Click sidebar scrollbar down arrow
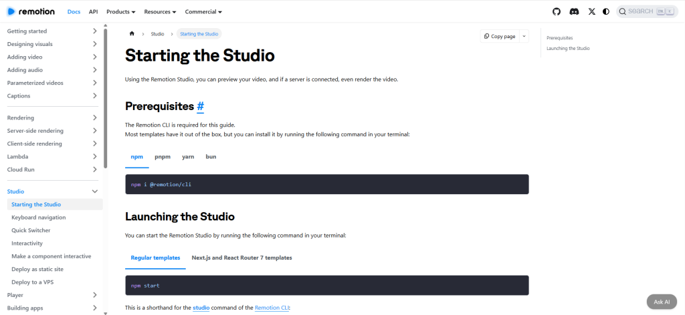The image size is (685, 315). pyautogui.click(x=105, y=313)
